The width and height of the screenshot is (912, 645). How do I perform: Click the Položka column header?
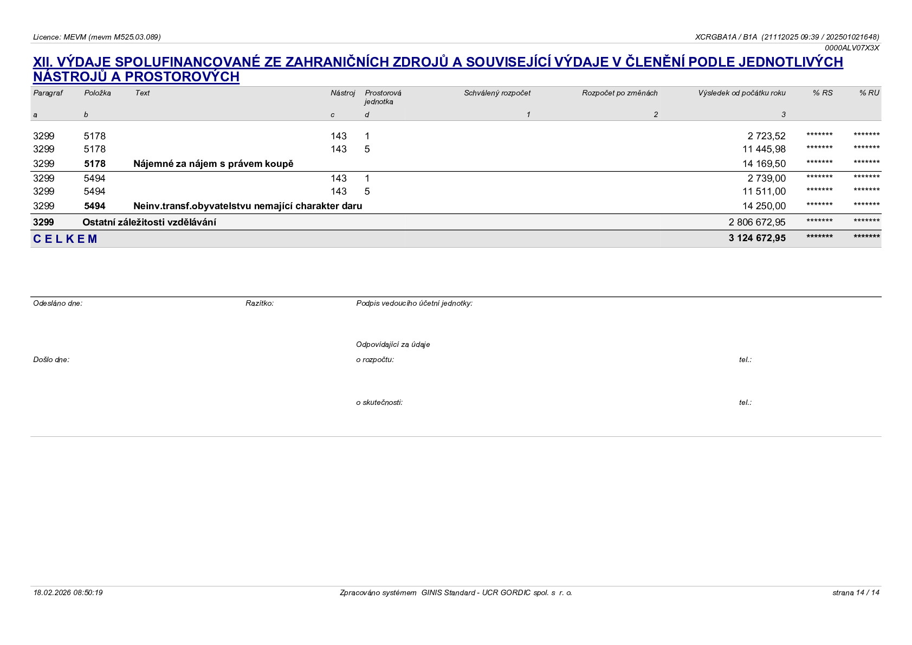pyautogui.click(x=98, y=93)
